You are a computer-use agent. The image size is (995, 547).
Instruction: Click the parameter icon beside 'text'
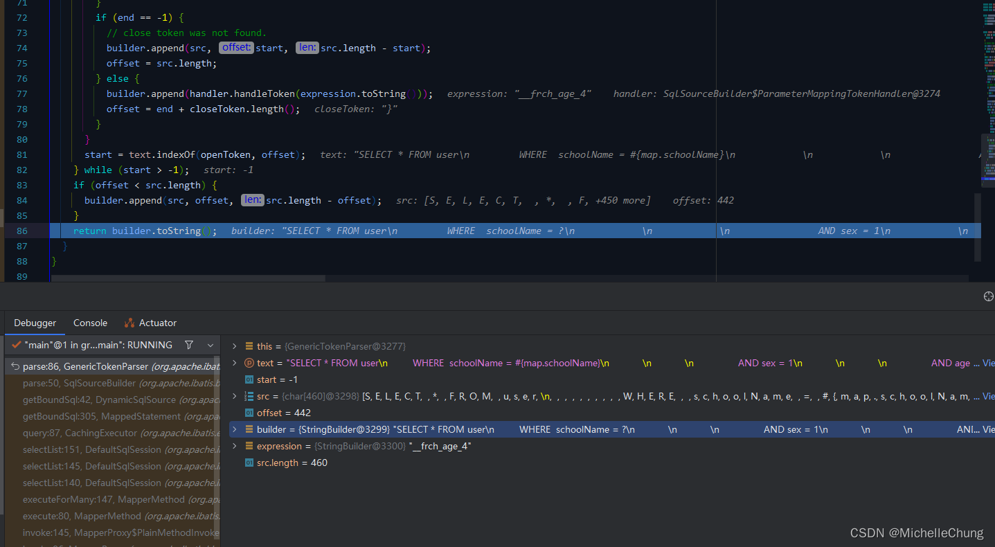pyautogui.click(x=249, y=363)
